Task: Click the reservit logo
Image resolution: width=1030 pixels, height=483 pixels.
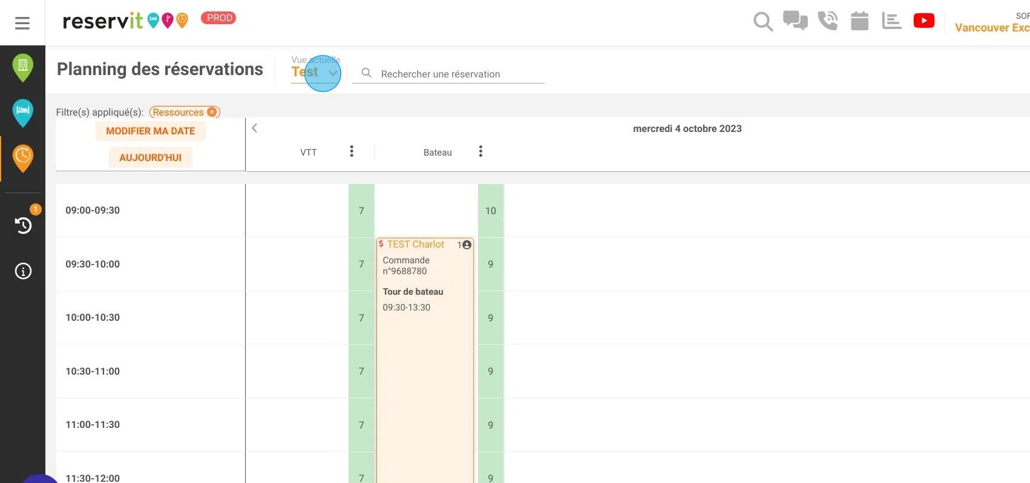Action: 125,21
